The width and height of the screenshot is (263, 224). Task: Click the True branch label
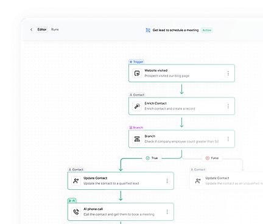pos(152,158)
